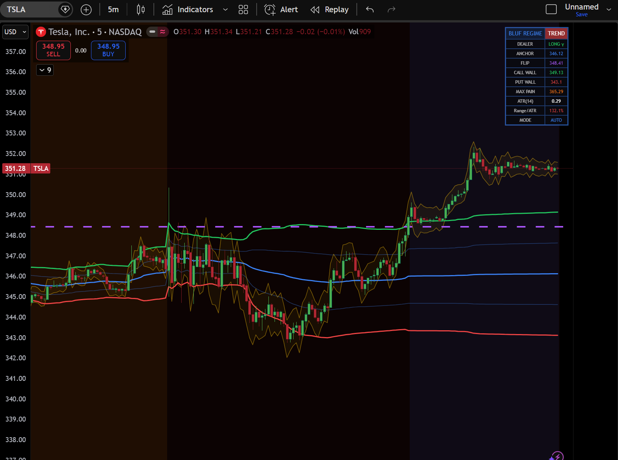Click the DEALER row label
This screenshot has width=618, height=460.
pyautogui.click(x=525, y=44)
